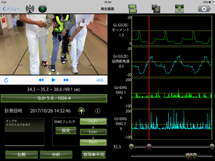Tap the GJ-GS(左) モーメント graph
The width and height of the screenshot is (215, 161).
click(x=172, y=30)
